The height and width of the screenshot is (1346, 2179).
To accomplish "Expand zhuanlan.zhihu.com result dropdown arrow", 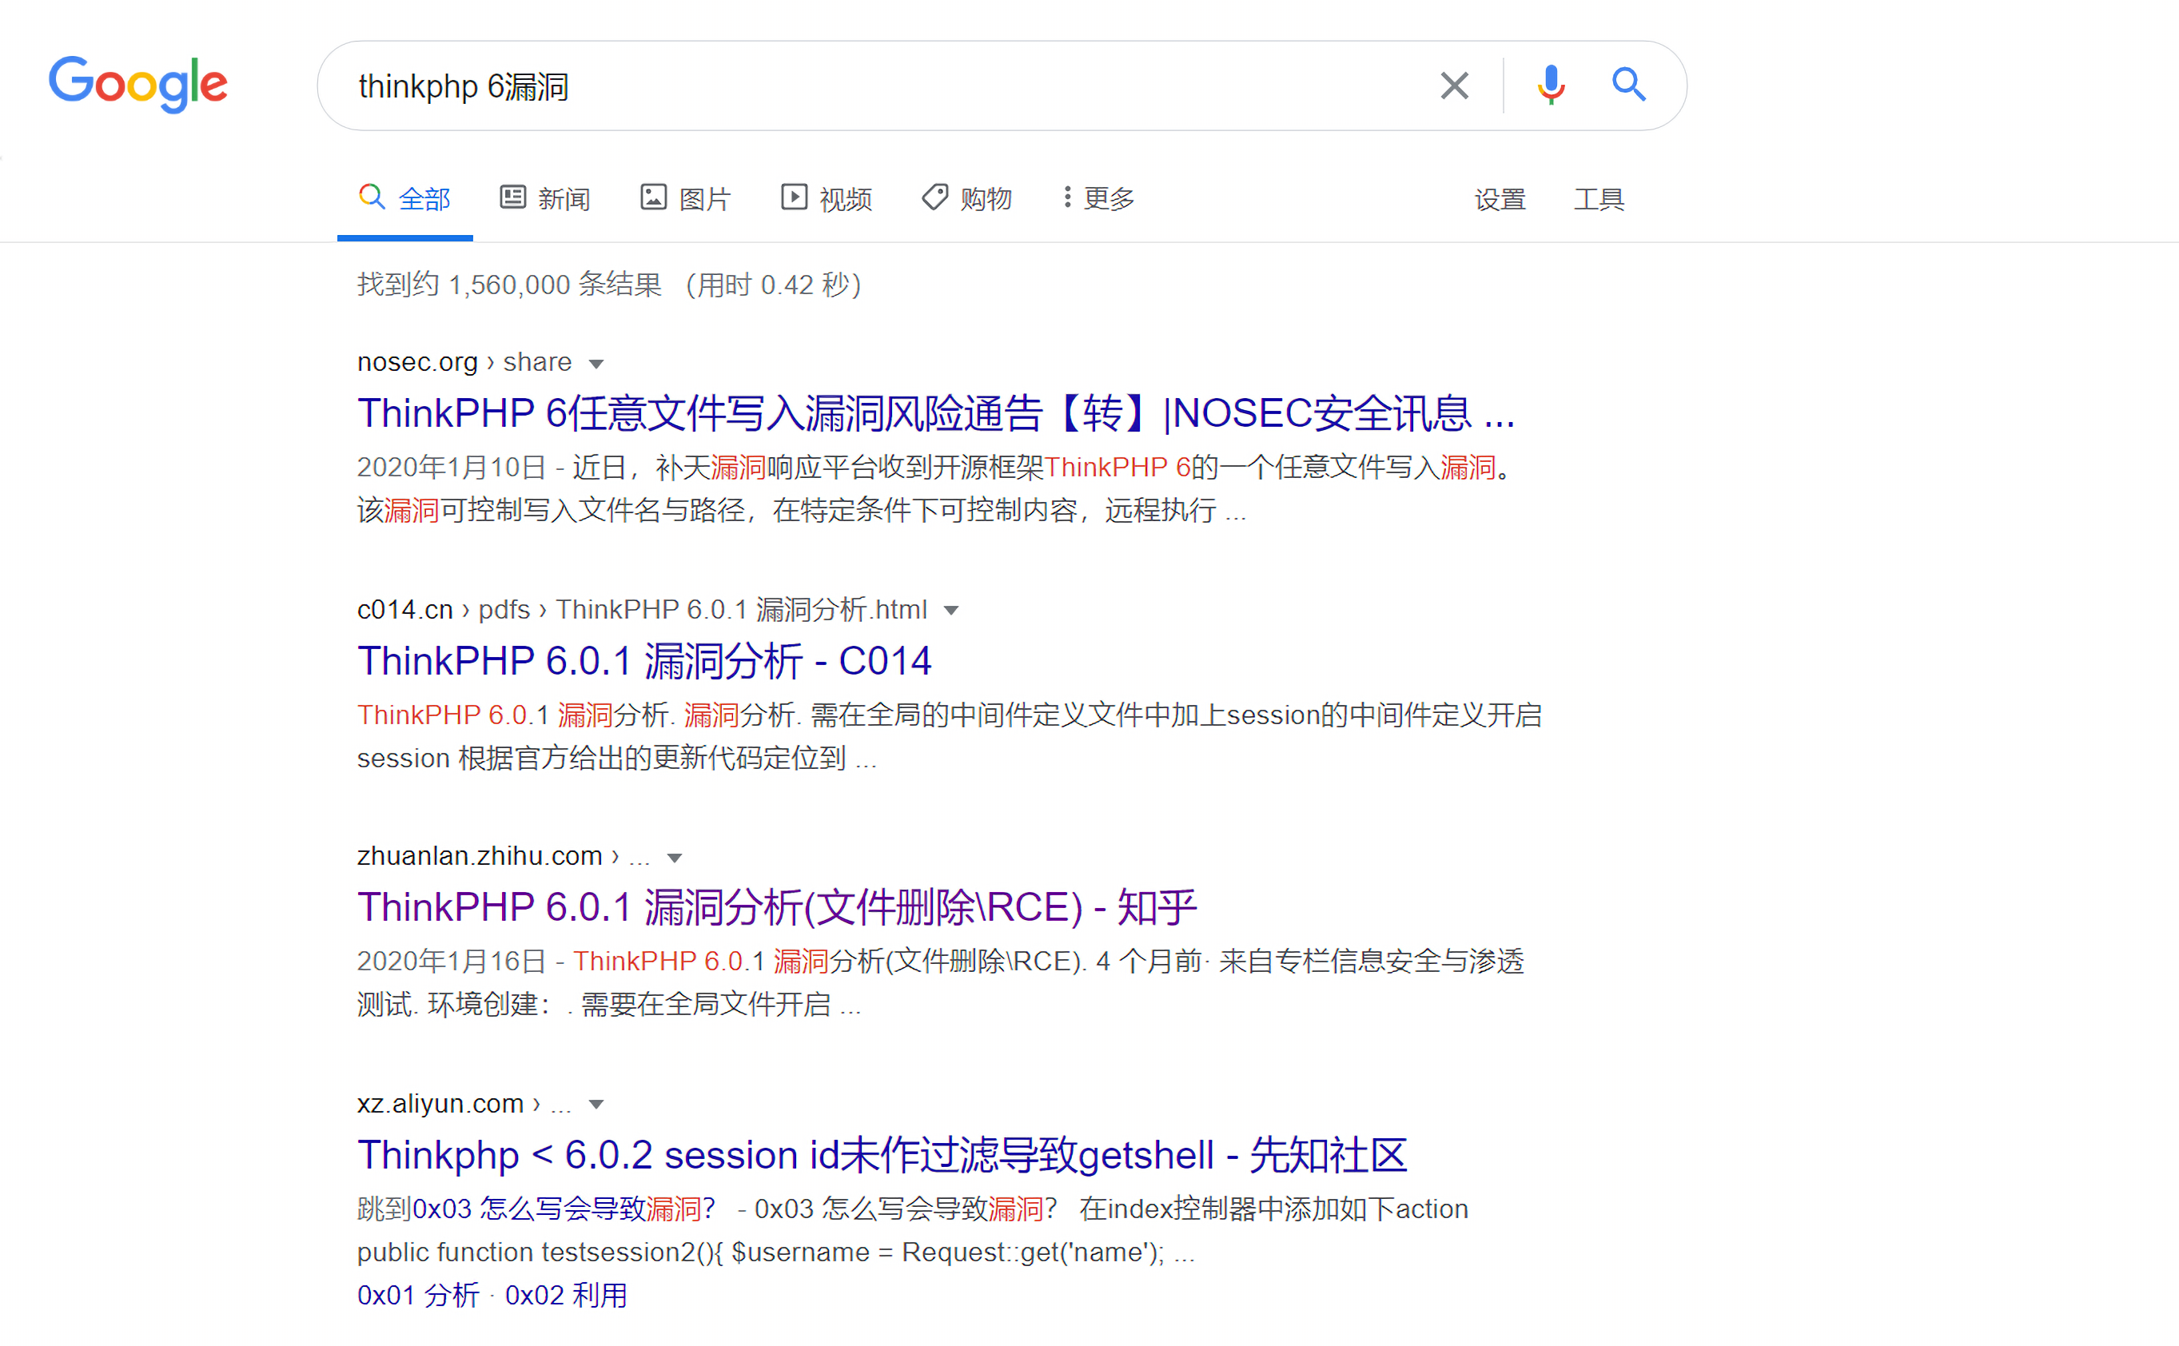I will click(x=675, y=858).
